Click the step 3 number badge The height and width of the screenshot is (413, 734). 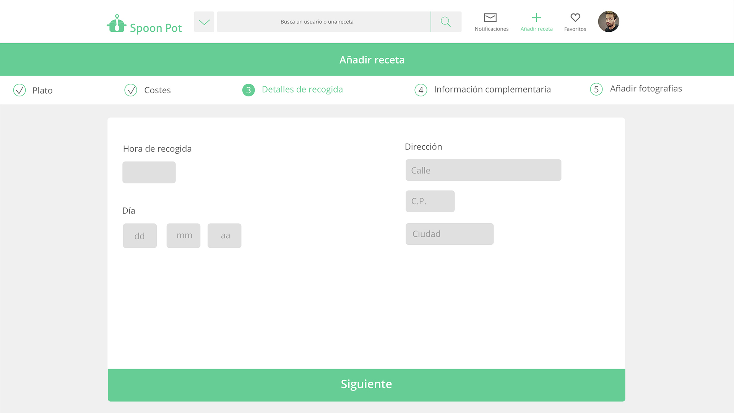click(x=248, y=90)
